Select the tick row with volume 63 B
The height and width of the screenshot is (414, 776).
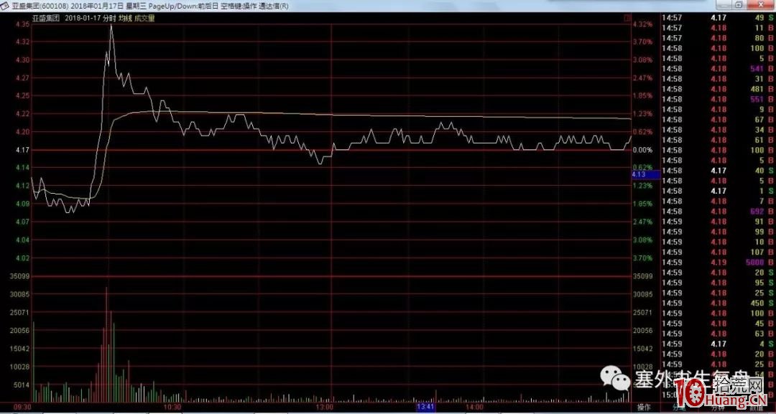[x=718, y=334]
